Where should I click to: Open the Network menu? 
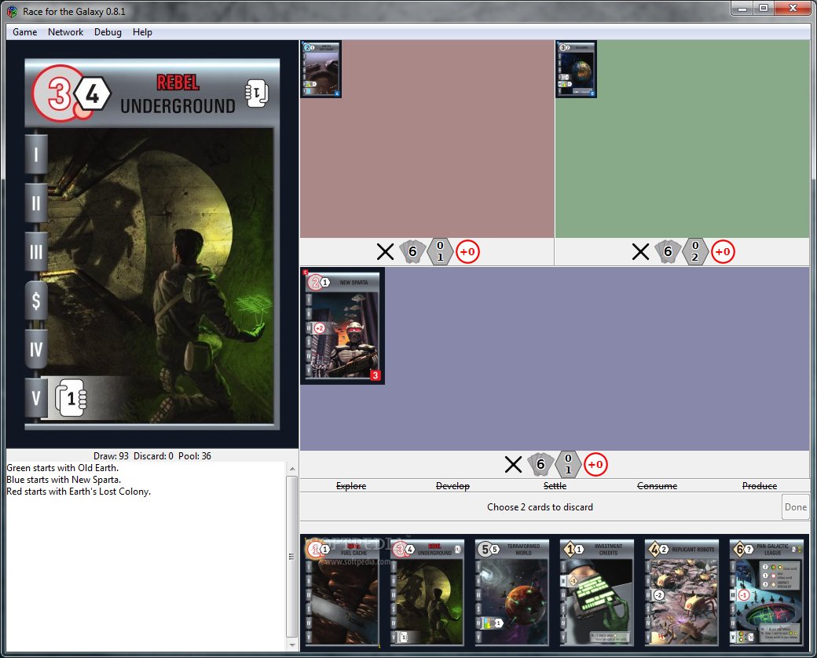coord(66,31)
